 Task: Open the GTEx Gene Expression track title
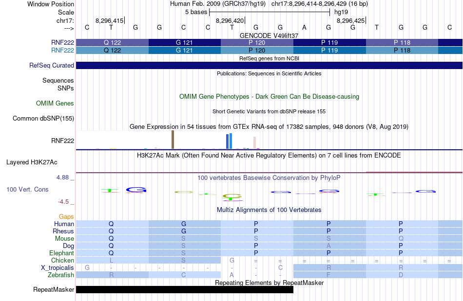[x=269, y=126]
